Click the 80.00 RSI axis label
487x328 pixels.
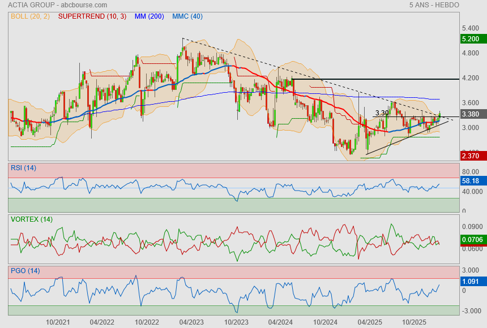(470, 171)
